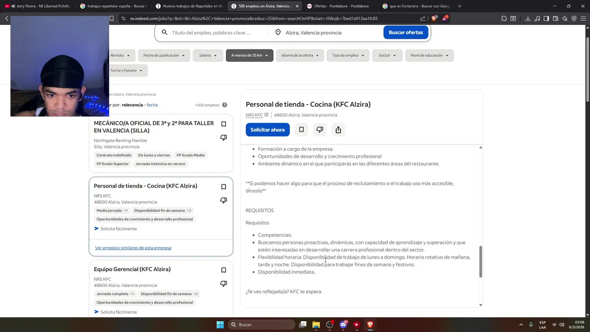The width and height of the screenshot is (590, 332).
Task: Expand the Idioma de la oferta filter
Action: tap(300, 55)
